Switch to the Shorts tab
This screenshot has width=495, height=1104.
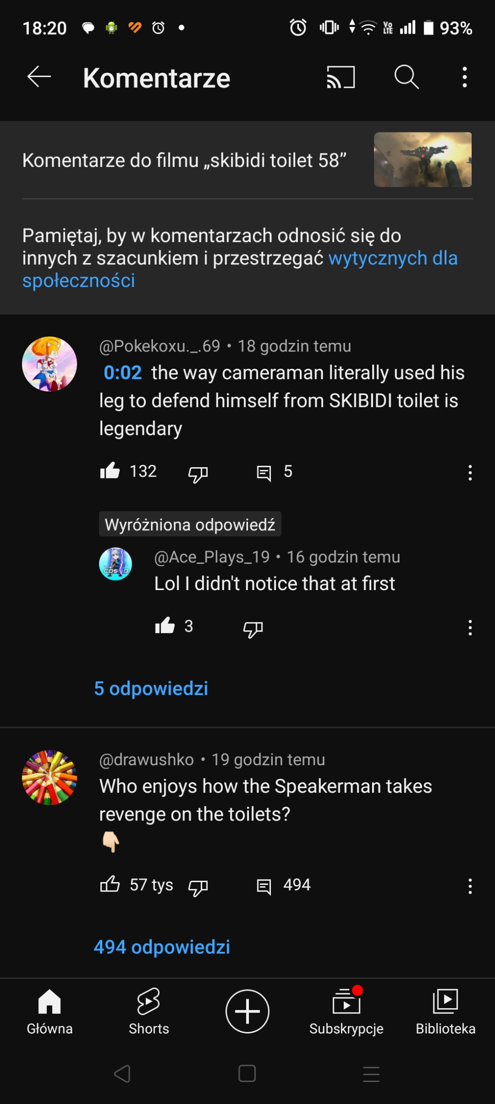point(148,1011)
